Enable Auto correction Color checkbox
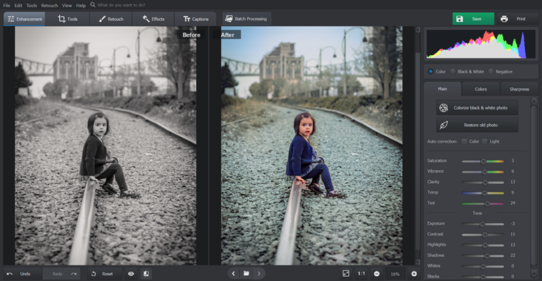The height and width of the screenshot is (281, 542). pos(464,141)
